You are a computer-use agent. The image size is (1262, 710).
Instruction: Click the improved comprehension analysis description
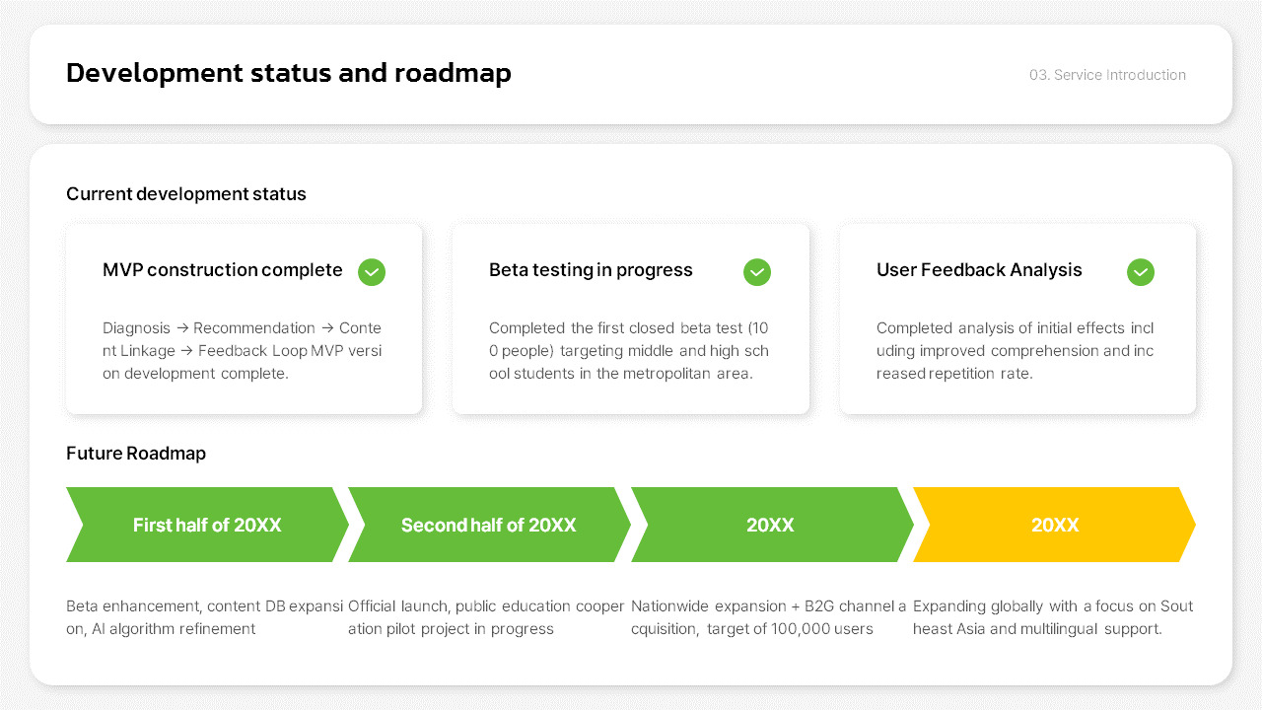pyautogui.click(x=1015, y=351)
